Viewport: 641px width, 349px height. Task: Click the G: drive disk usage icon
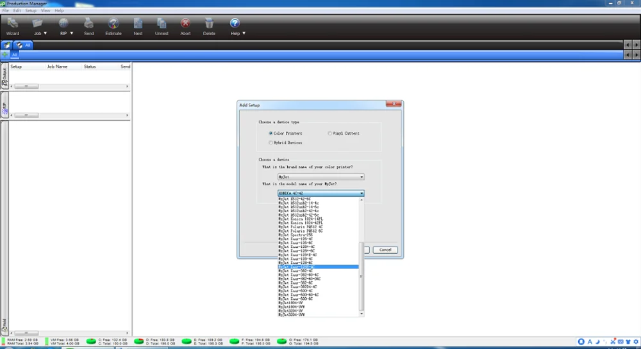[281, 341]
